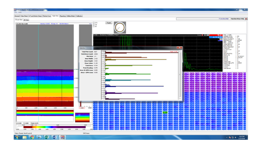Image resolution: width=256 pixels, height=153 pixels.
Task: Click the circular tube cross-section dial
Action: point(120,28)
